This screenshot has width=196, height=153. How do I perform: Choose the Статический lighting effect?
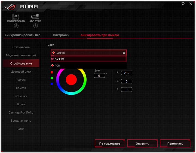(x=21, y=47)
